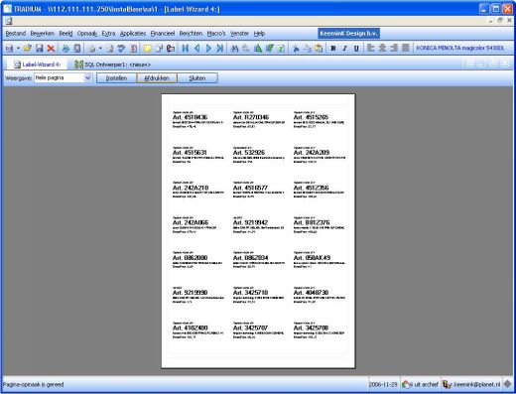516x394 pixels.
Task: Click the Afdrukken button
Action: 157,78
